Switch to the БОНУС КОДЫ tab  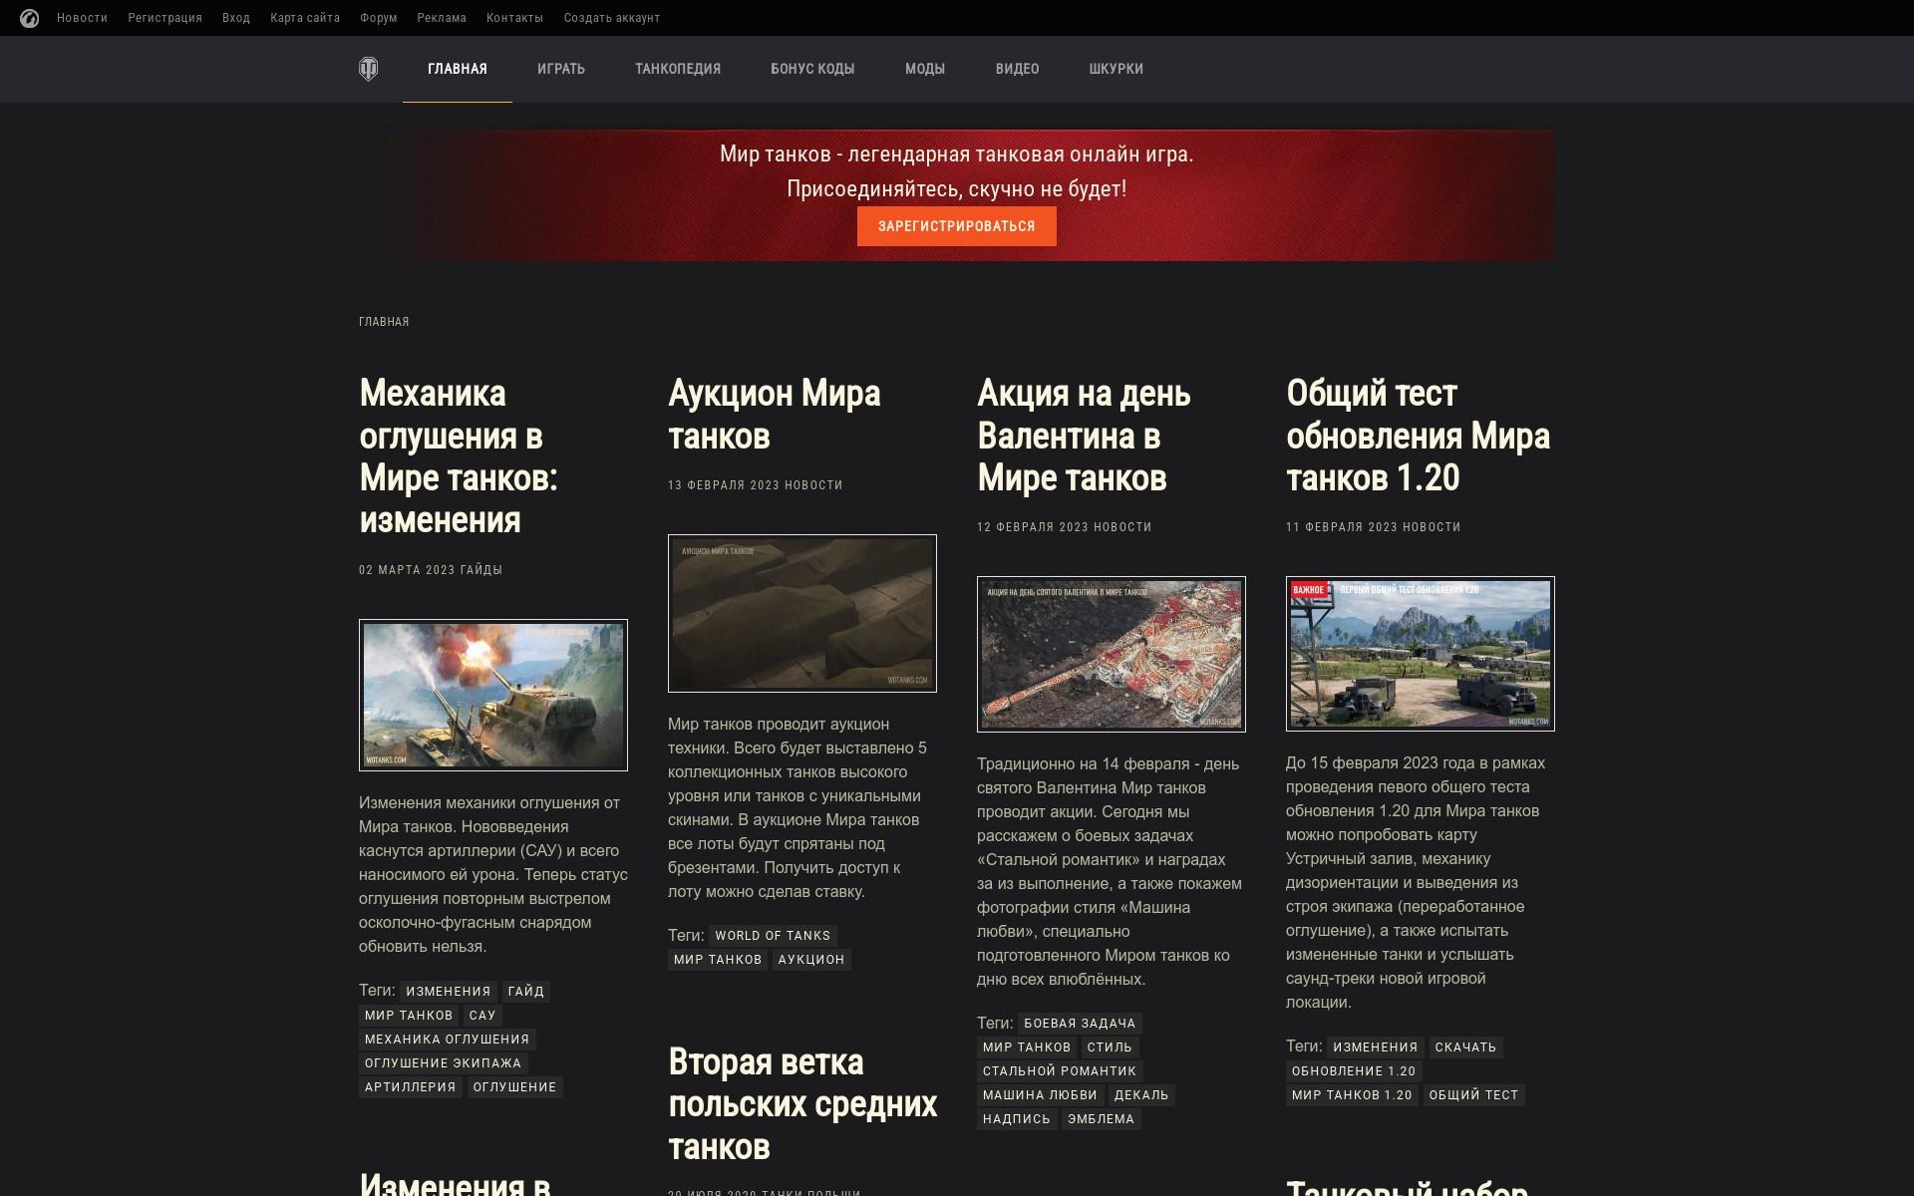(811, 69)
